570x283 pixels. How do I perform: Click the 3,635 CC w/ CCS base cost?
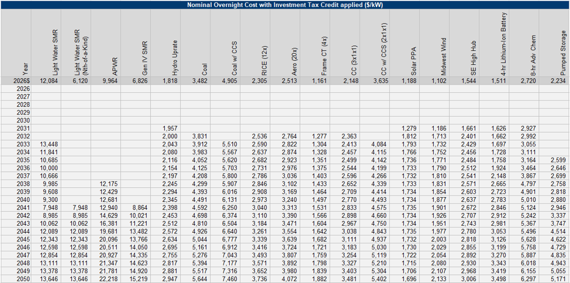click(x=379, y=81)
